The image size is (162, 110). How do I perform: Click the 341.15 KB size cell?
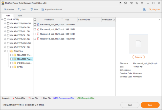point(70,29)
